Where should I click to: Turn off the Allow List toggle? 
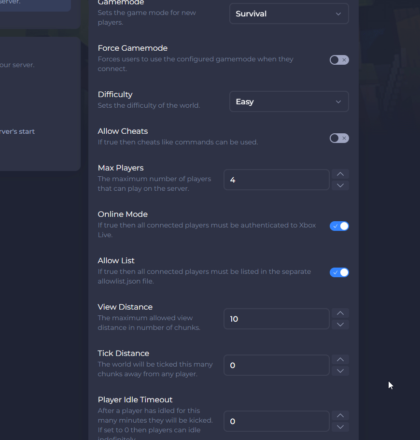point(339,272)
